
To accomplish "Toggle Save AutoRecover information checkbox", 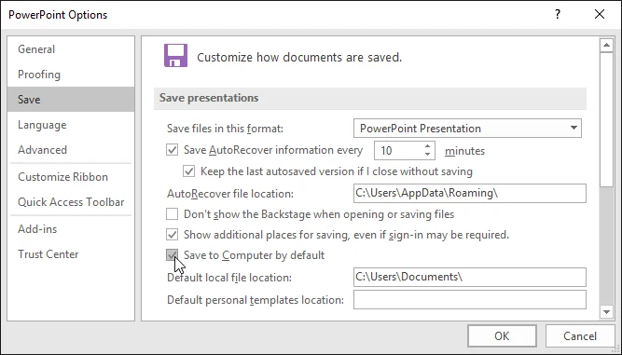I will point(172,150).
